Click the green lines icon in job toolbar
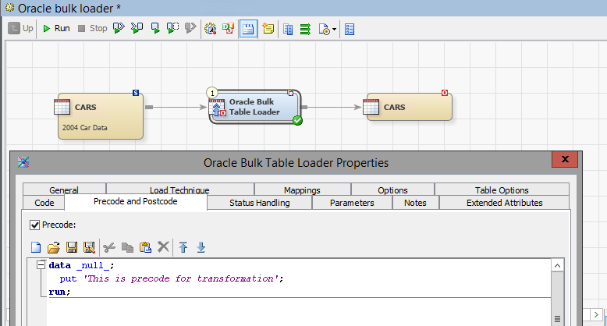This screenshot has width=607, height=326. coord(305,29)
